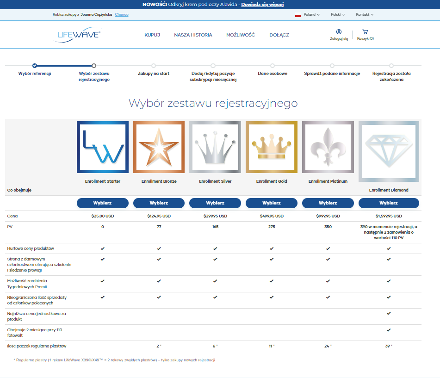Click the 'Zaloguj się' label
The image size is (440, 378).
[x=339, y=39]
